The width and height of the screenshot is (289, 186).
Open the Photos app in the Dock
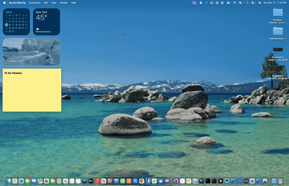(x=47, y=181)
